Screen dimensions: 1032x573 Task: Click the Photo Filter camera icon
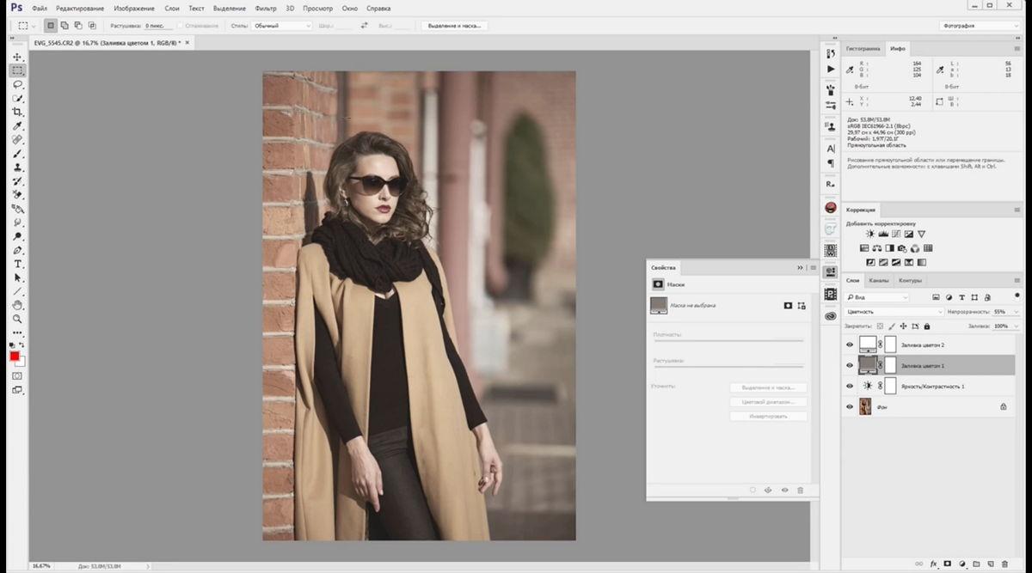[903, 248]
